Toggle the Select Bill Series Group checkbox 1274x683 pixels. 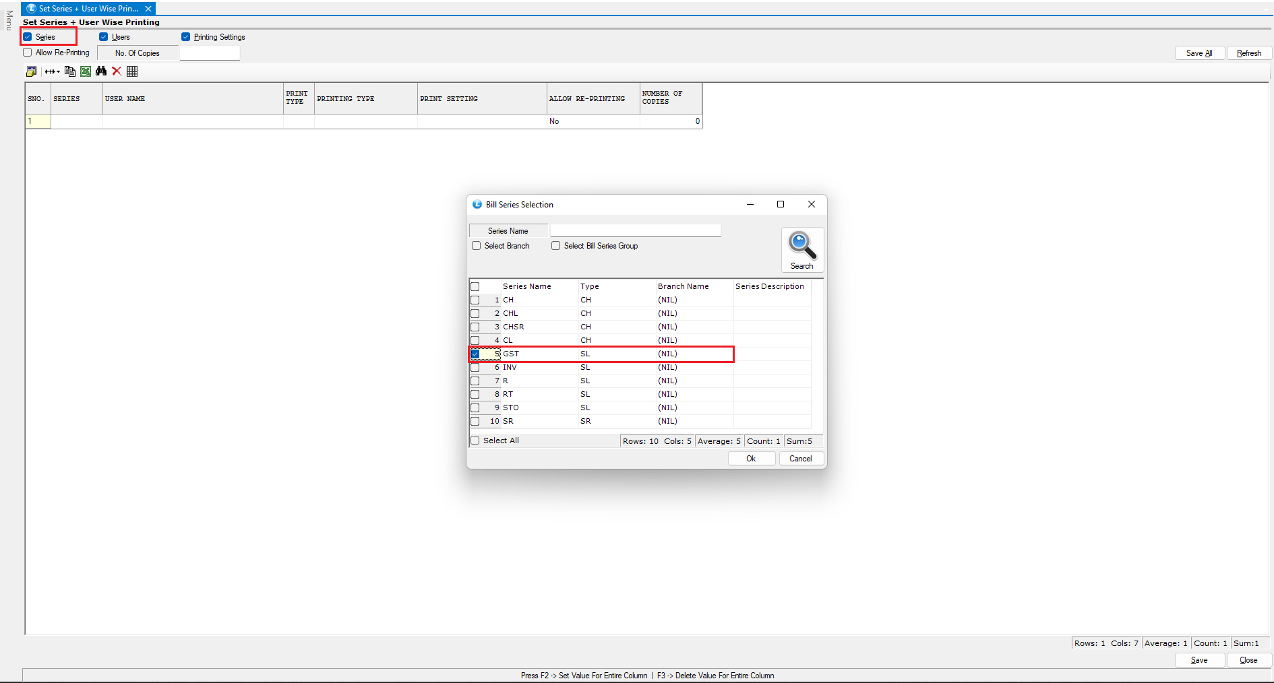(x=556, y=246)
